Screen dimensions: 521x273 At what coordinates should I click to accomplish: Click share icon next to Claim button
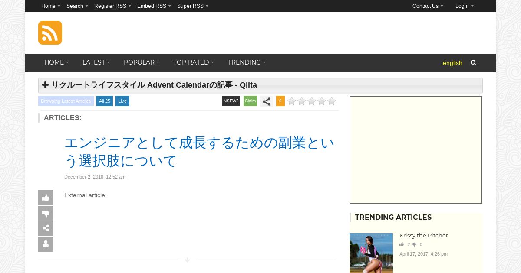pyautogui.click(x=267, y=101)
